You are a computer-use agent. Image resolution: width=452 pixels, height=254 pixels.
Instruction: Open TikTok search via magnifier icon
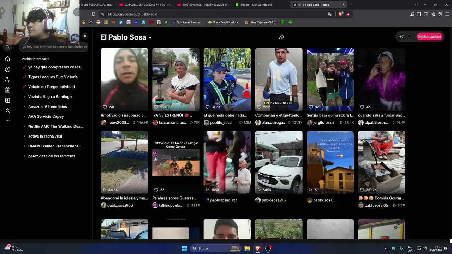pyautogui.click(x=7, y=47)
